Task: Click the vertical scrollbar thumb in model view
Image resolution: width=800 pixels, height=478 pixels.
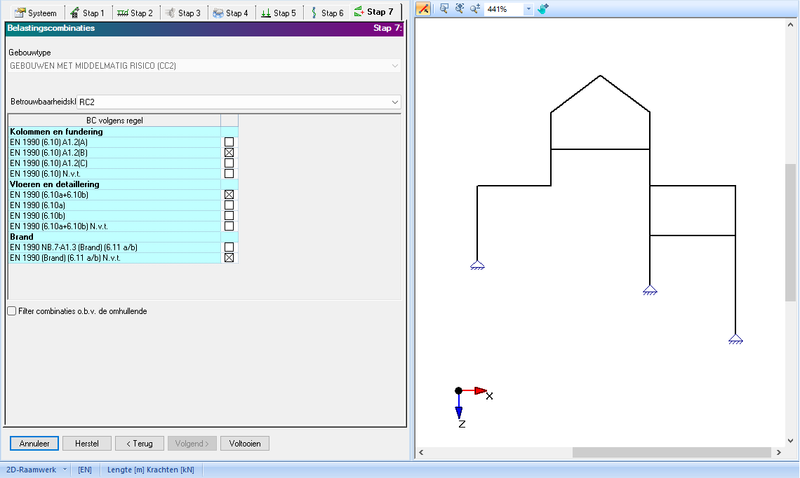Action: (790, 233)
